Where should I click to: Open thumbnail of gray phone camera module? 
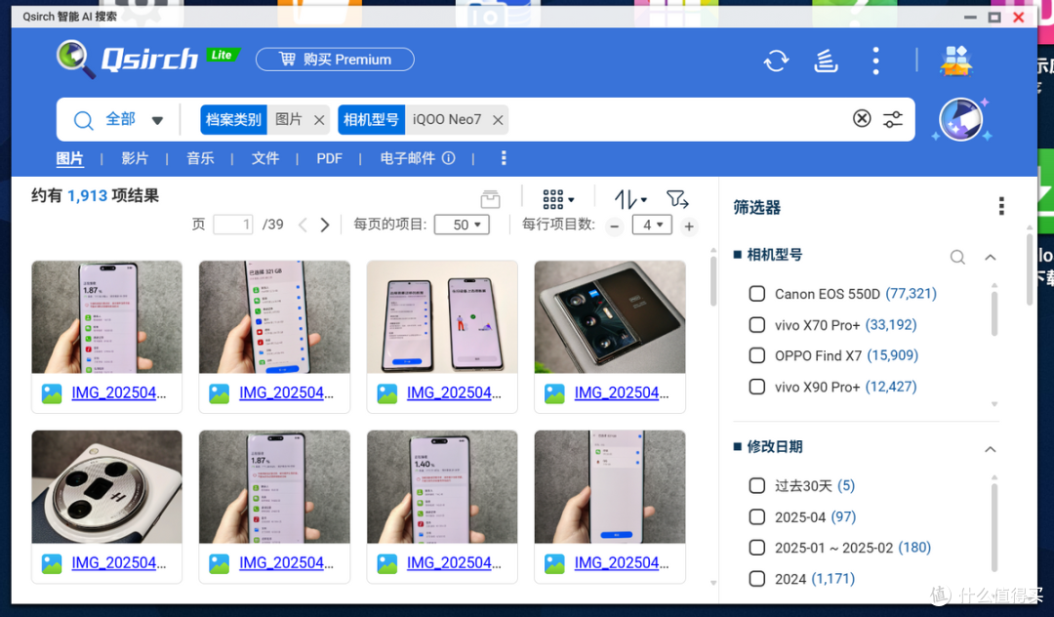610,317
